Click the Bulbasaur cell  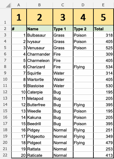pos(40,35)
